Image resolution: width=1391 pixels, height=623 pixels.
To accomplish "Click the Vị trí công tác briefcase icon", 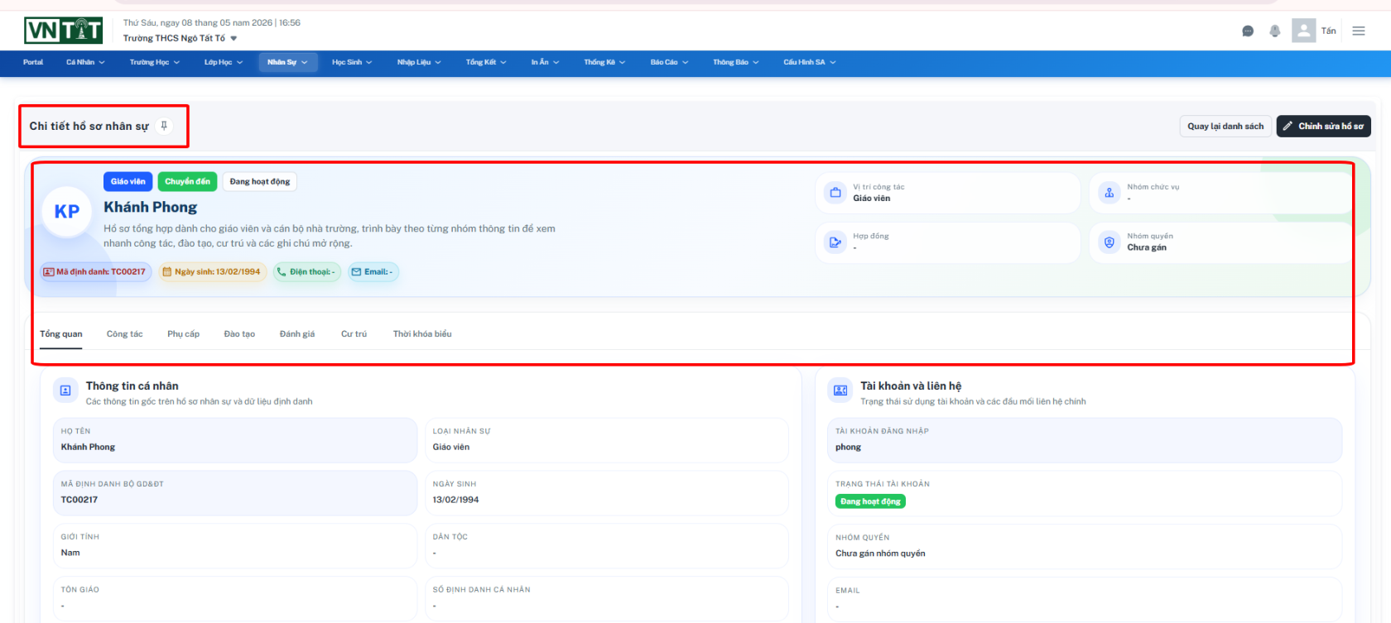I will click(x=835, y=193).
